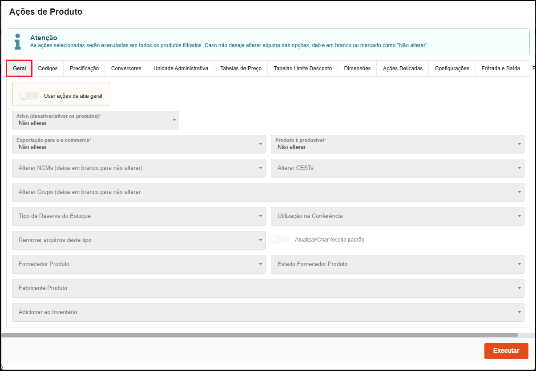The width and height of the screenshot is (536, 371).
Task: Open the 'Ativo (desativar/ativar os produtos)' dropdown
Action: (96, 120)
